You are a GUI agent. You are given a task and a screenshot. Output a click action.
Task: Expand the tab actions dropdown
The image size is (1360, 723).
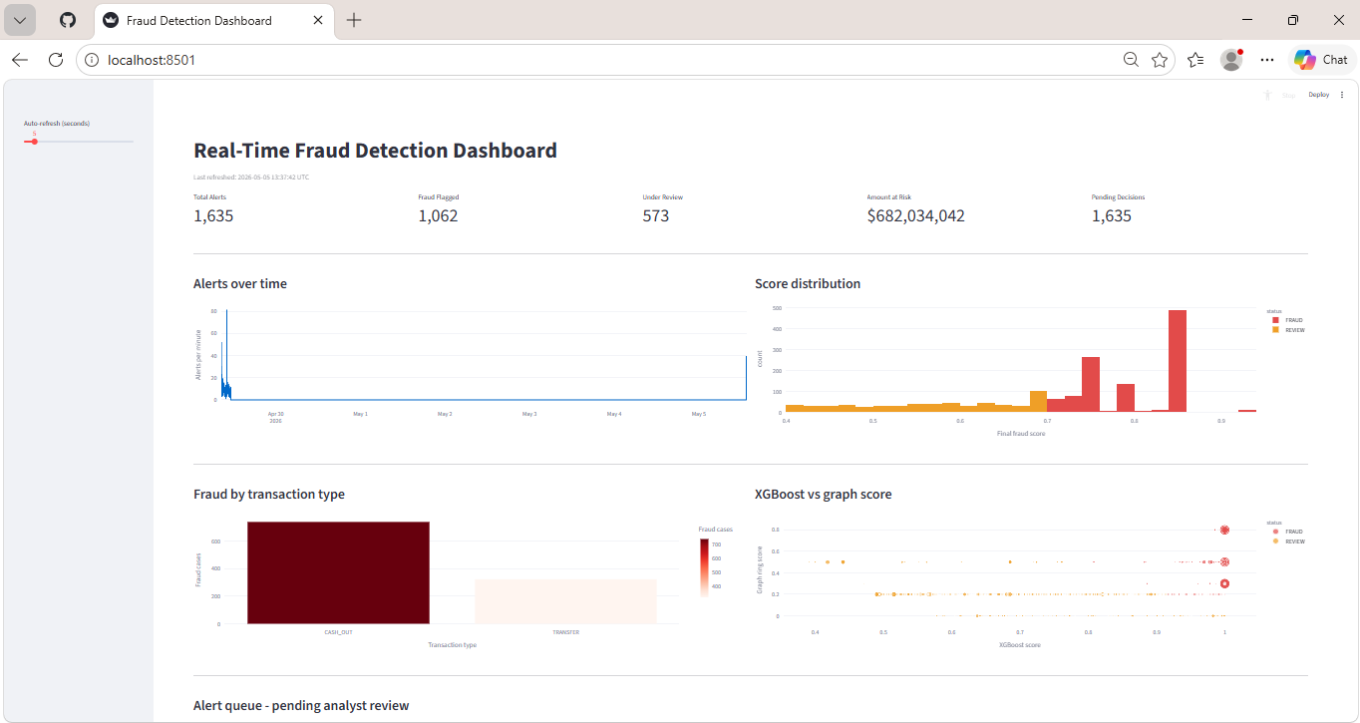[20, 20]
